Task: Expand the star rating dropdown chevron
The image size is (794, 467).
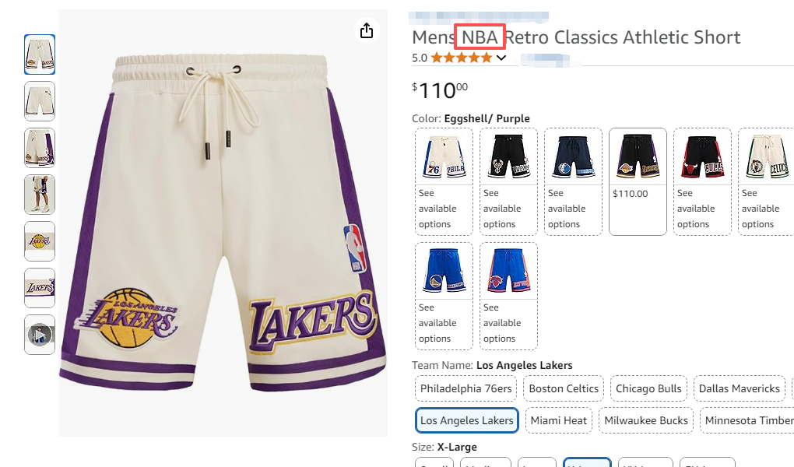Action: tap(501, 58)
